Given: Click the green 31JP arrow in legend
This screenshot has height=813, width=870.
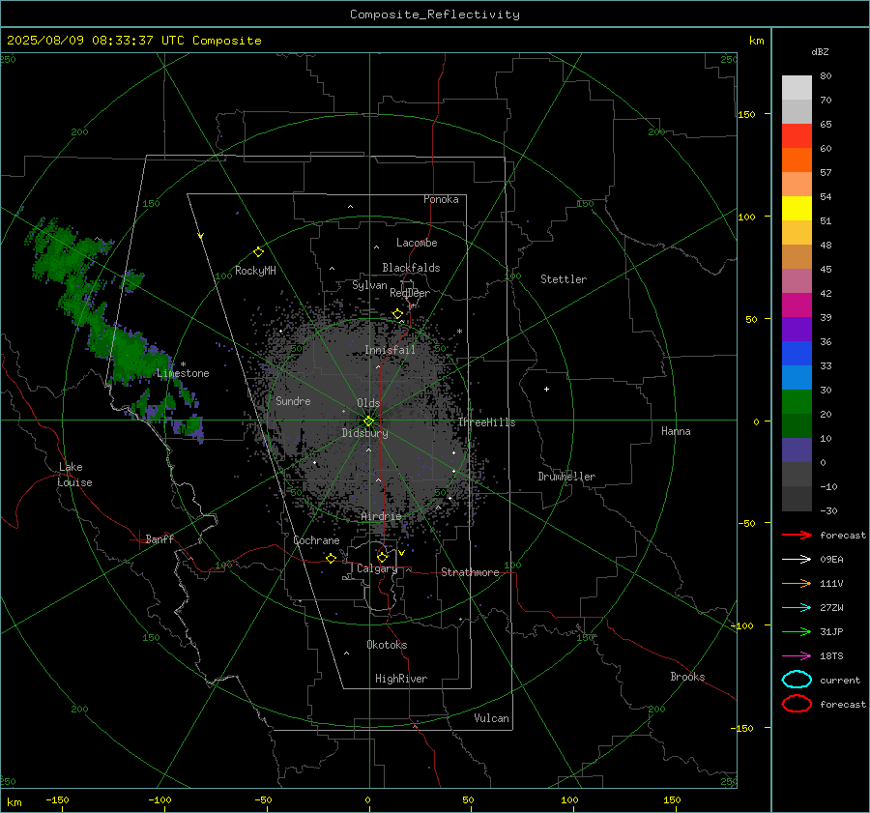Looking at the screenshot, I should pos(797,631).
